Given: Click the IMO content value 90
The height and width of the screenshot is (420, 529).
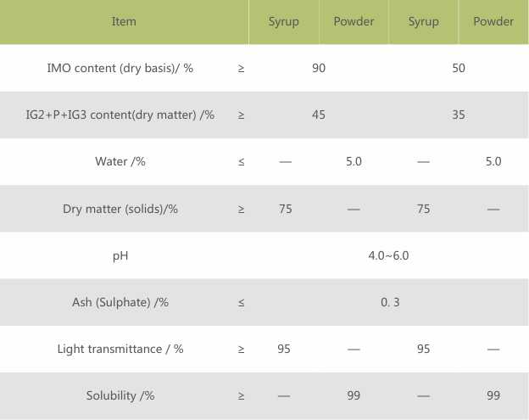Looking at the screenshot, I should click(x=319, y=68).
